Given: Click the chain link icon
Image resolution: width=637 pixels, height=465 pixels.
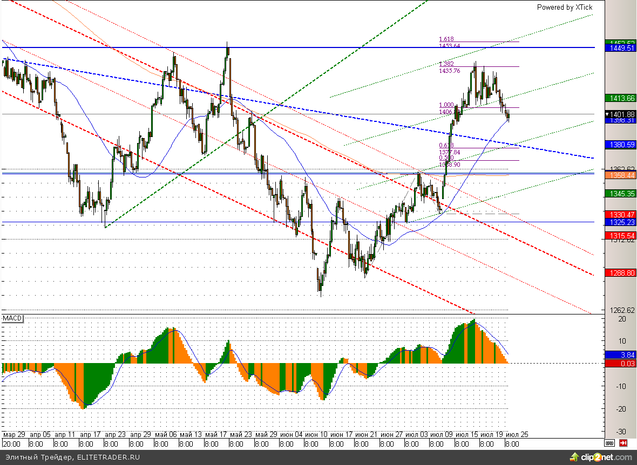Looking at the screenshot, I should (x=609, y=443).
